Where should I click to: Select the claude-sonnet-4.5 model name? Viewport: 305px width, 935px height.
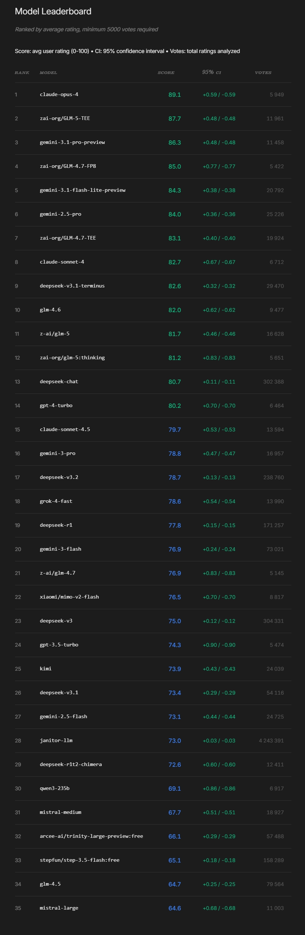(x=65, y=430)
